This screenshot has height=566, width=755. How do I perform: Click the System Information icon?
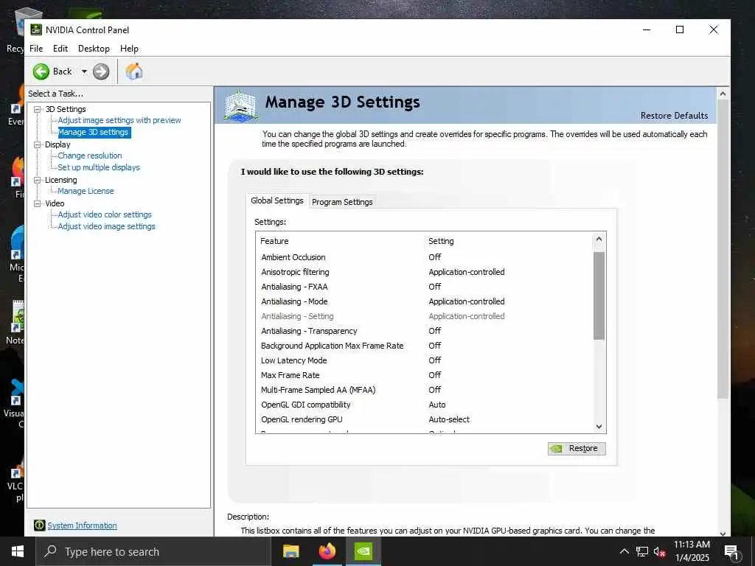[x=40, y=525]
